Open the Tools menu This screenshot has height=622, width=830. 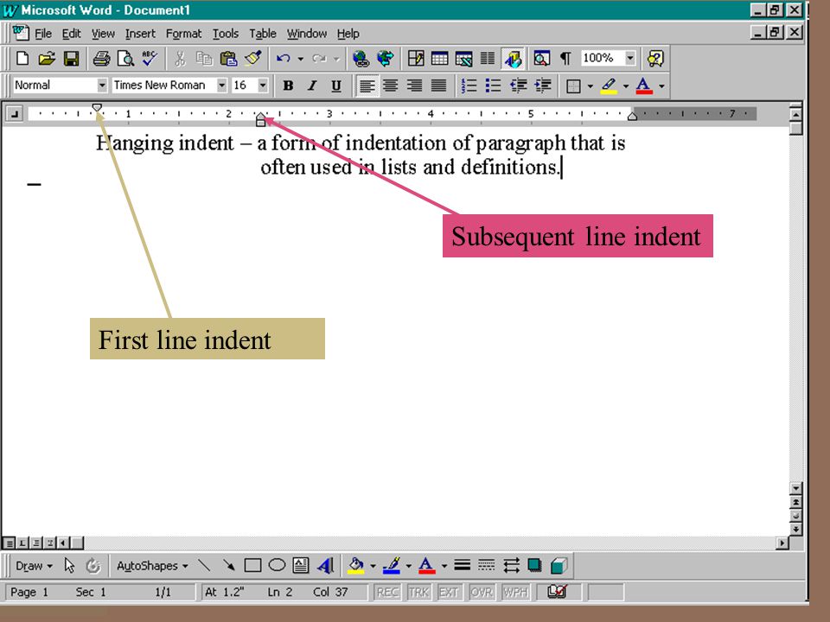tap(226, 34)
